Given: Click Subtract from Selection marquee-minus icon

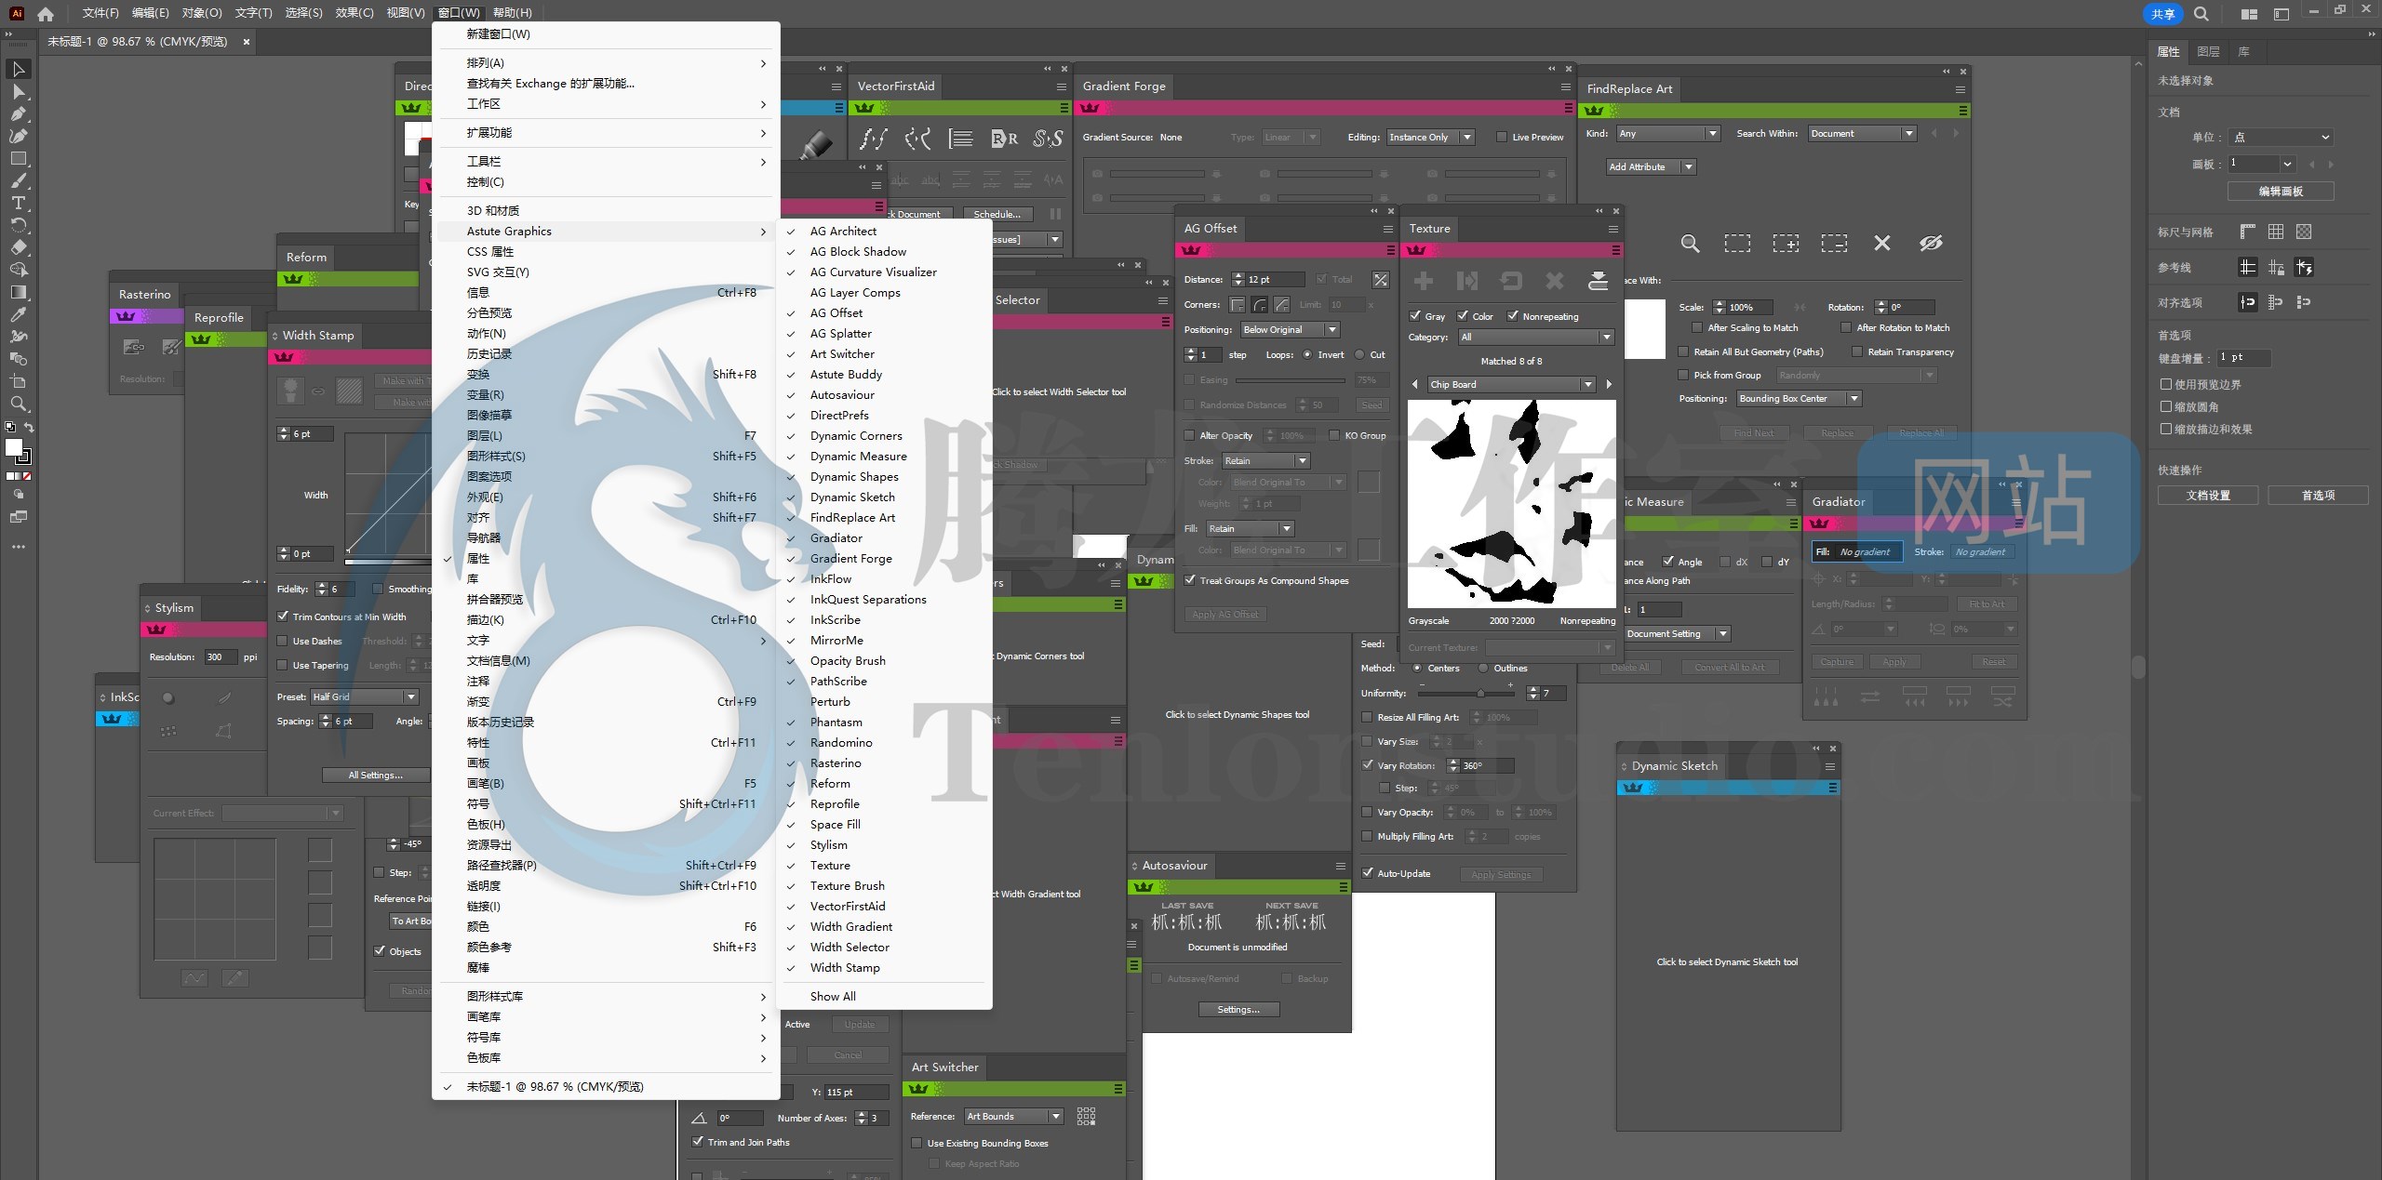Looking at the screenshot, I should pos(1834,244).
